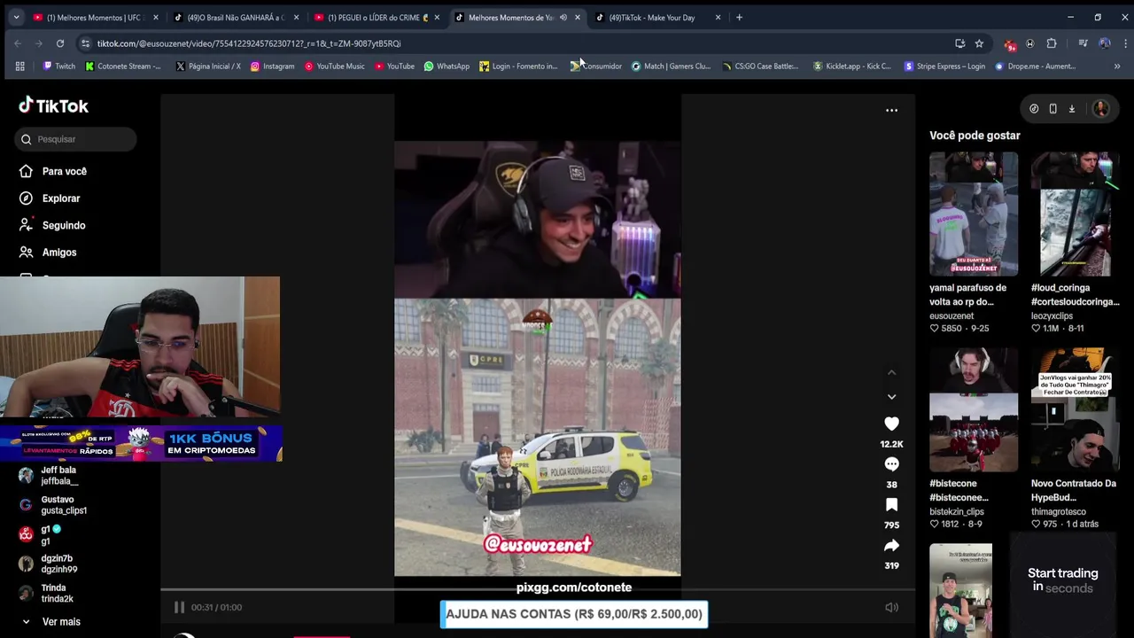1134x638 pixels.
Task: Open the profile avatar menu
Action: pos(1101,109)
